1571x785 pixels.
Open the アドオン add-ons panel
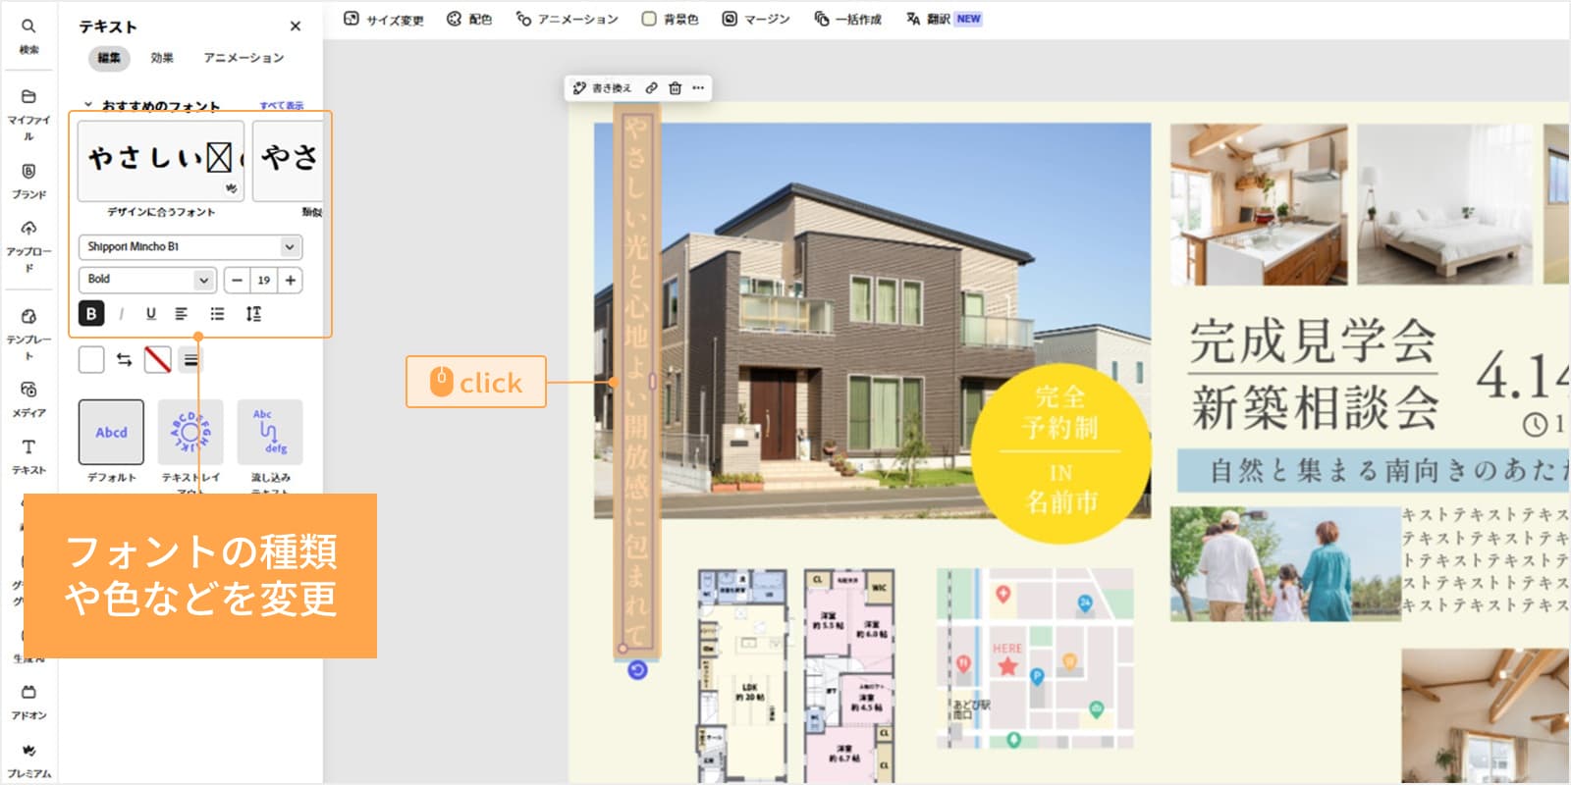click(x=28, y=702)
